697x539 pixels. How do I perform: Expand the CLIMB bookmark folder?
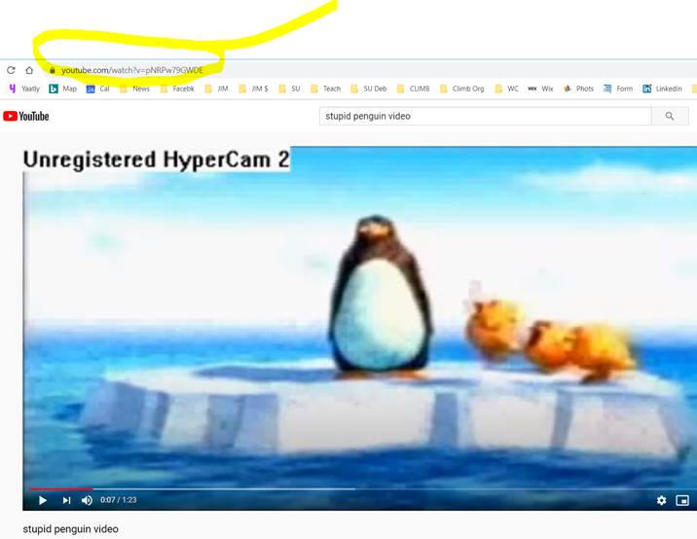[x=413, y=89]
